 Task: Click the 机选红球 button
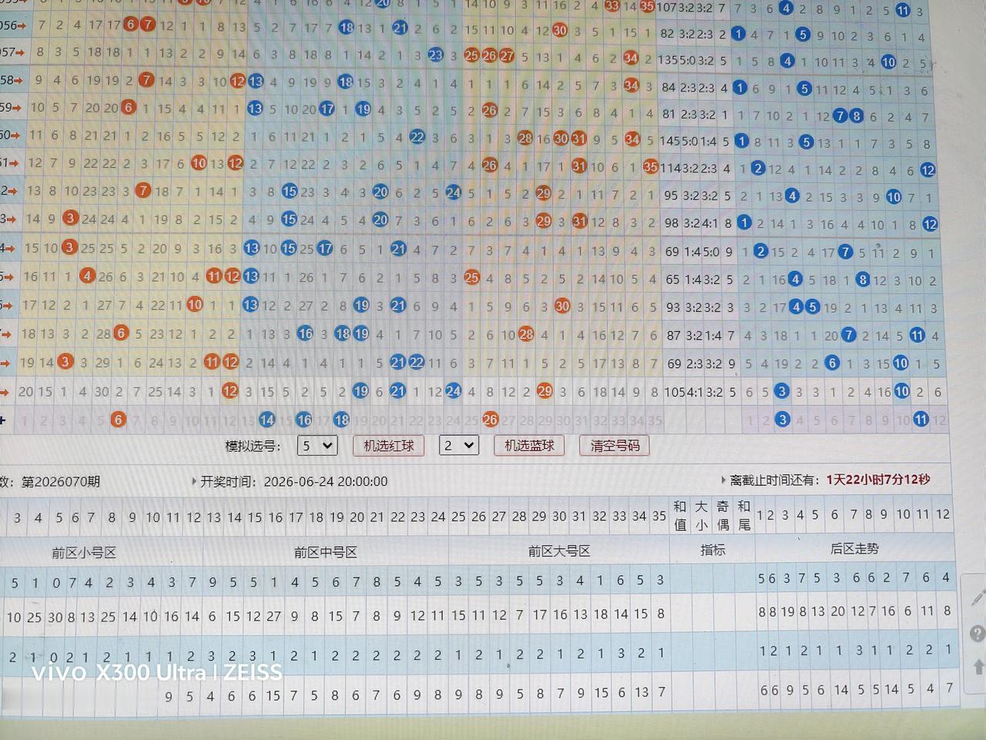click(x=388, y=446)
